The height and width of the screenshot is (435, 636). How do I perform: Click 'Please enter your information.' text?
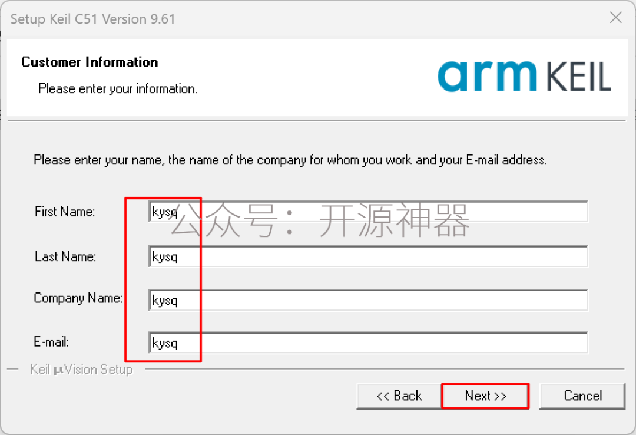point(118,88)
